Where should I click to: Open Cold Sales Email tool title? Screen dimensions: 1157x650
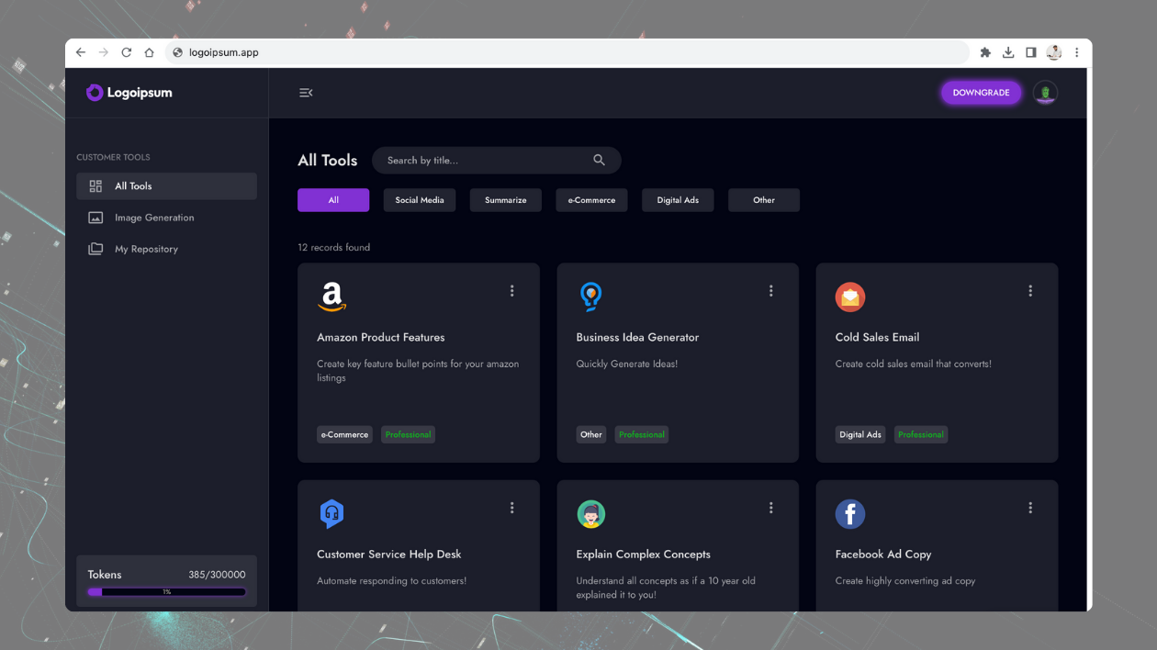tap(877, 337)
